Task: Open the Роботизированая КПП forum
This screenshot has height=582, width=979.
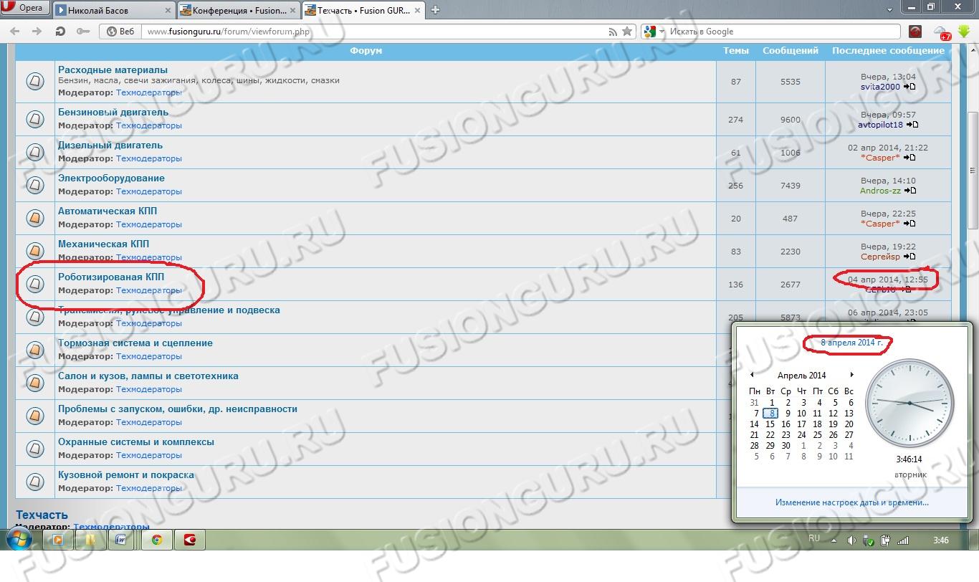Action: 111,277
